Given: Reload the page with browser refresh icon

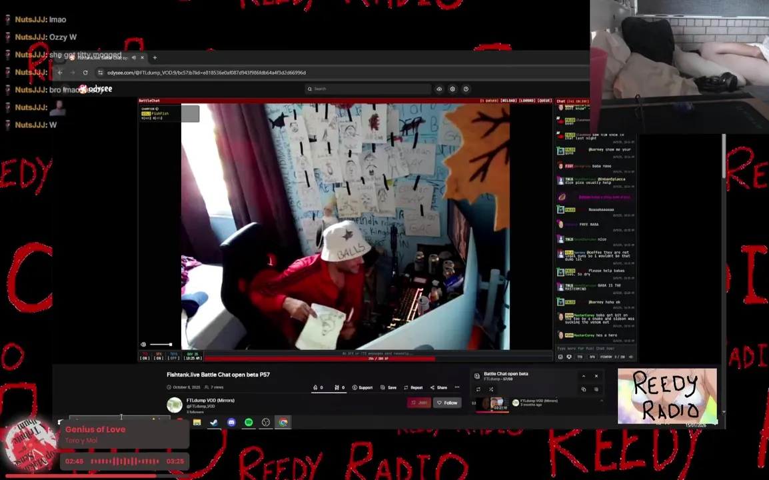Looking at the screenshot, I should point(85,73).
